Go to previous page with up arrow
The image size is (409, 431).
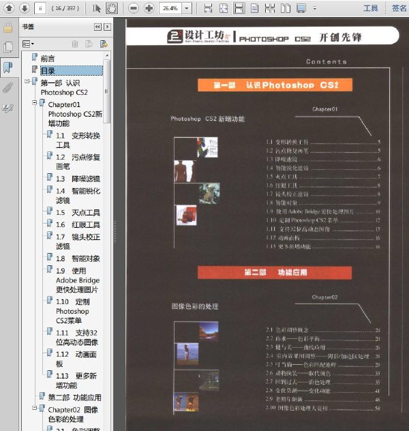pos(10,8)
